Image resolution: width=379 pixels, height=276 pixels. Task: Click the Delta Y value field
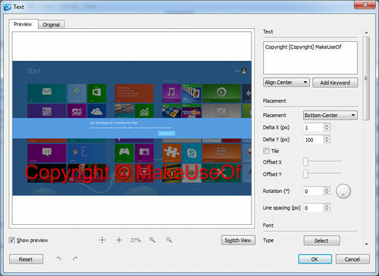tap(314, 139)
